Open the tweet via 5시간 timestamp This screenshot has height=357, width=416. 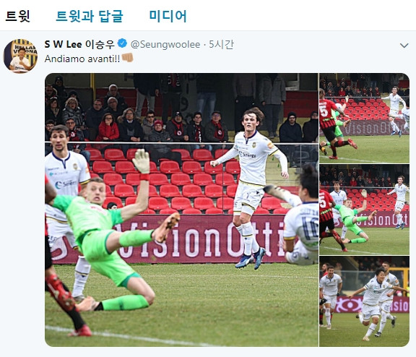[221, 44]
